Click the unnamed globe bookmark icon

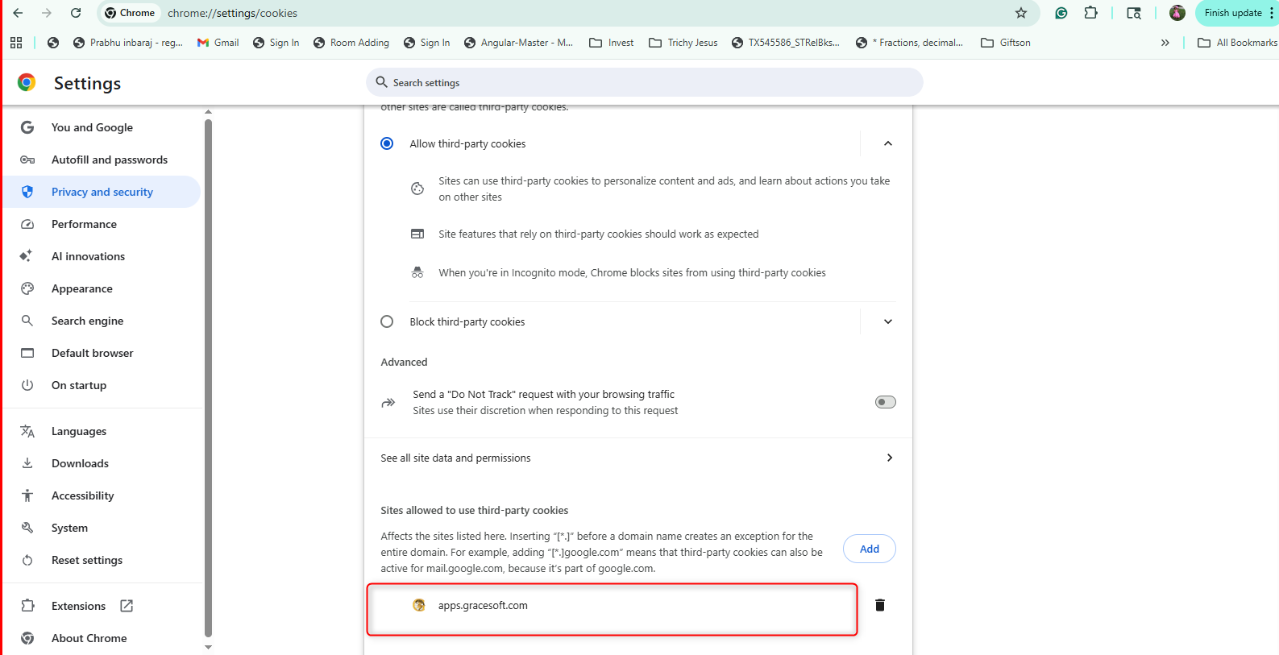(53, 43)
